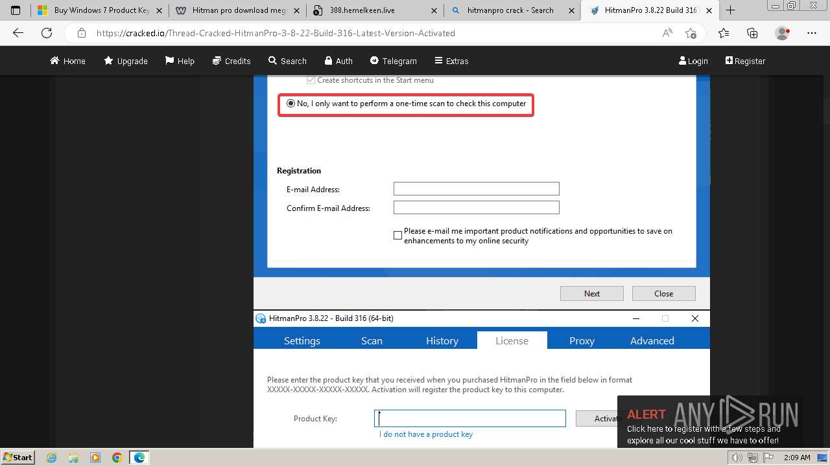Close the hitmanpro crack Search tab
The height and width of the screenshot is (466, 830).
pyautogui.click(x=571, y=10)
